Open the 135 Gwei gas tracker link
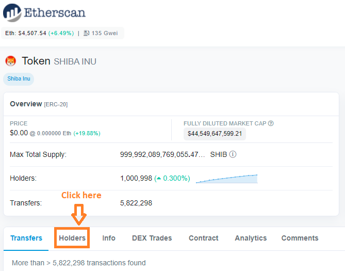 [x=105, y=33]
